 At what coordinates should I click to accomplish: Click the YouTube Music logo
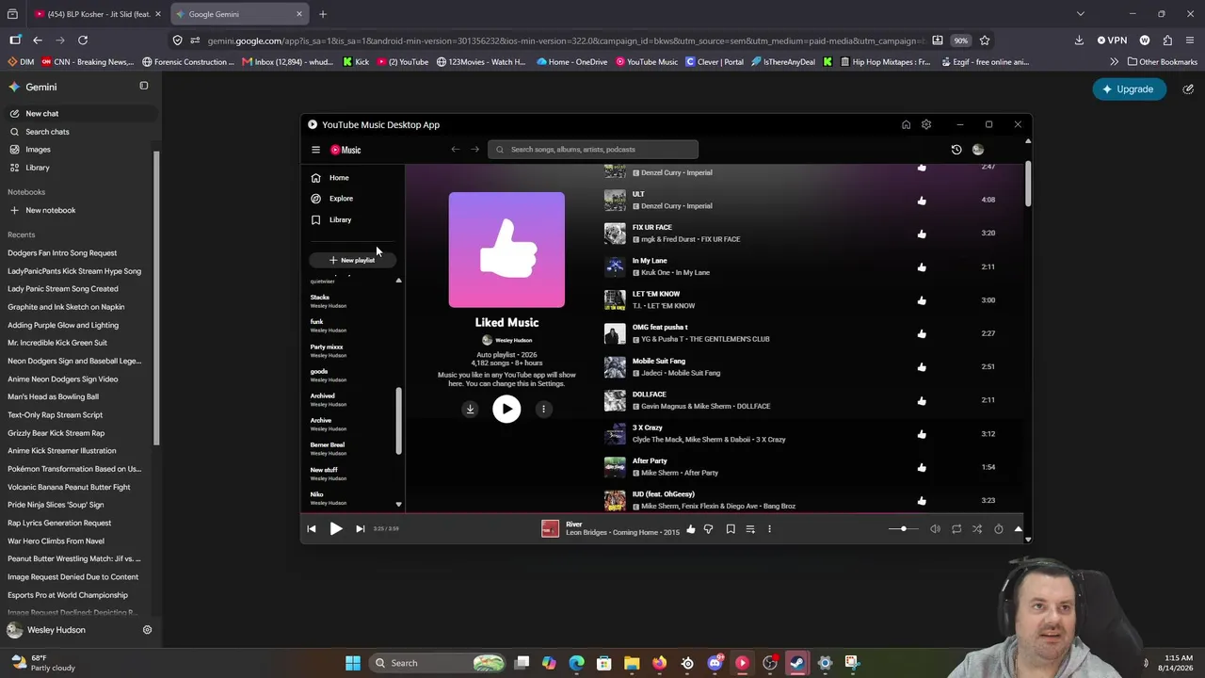(x=345, y=150)
